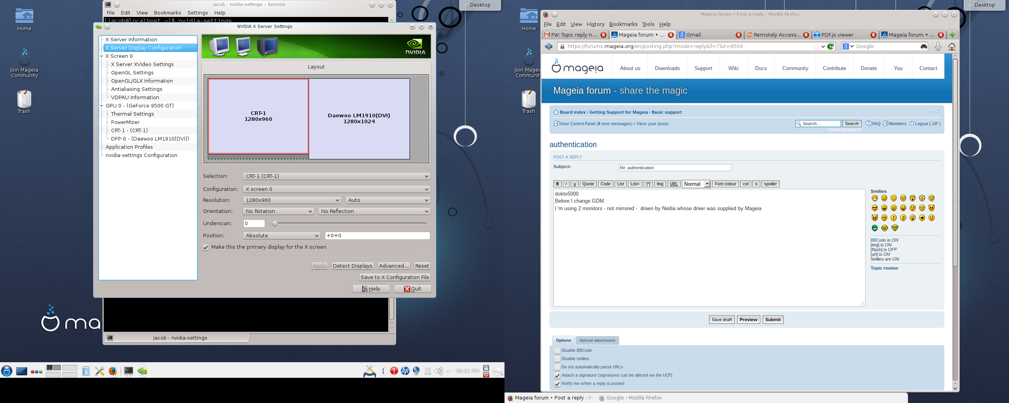The width and height of the screenshot is (1009, 403).
Task: Open the No Reflection dropdown
Action: pyautogui.click(x=374, y=211)
